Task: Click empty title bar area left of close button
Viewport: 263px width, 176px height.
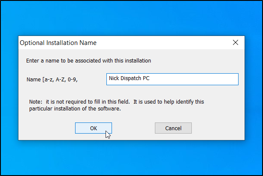Action: point(172,43)
